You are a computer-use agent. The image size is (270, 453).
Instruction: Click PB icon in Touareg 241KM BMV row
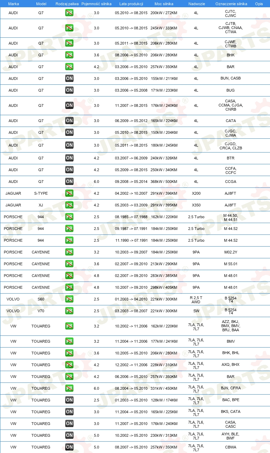(x=69, y=341)
